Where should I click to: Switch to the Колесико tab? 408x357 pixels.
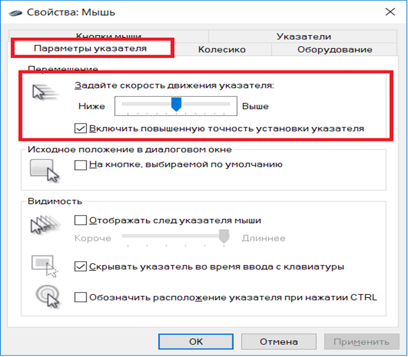click(x=222, y=49)
